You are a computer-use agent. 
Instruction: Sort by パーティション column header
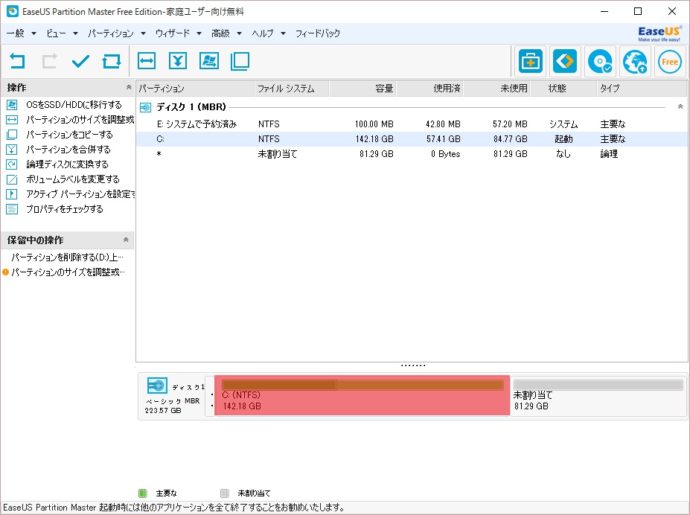pos(195,89)
